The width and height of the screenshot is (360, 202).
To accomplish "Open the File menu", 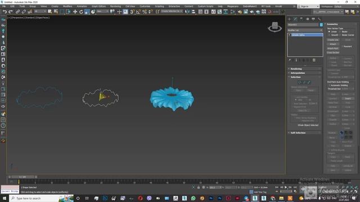I will (x=4, y=6).
